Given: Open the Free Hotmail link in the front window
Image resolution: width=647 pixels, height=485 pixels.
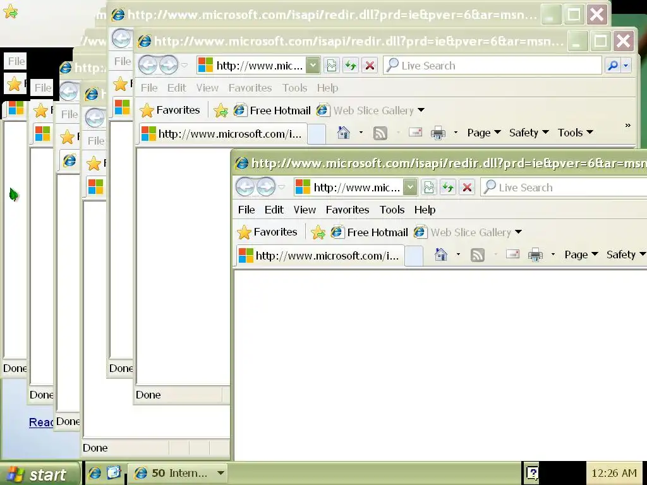Looking at the screenshot, I should coord(370,232).
